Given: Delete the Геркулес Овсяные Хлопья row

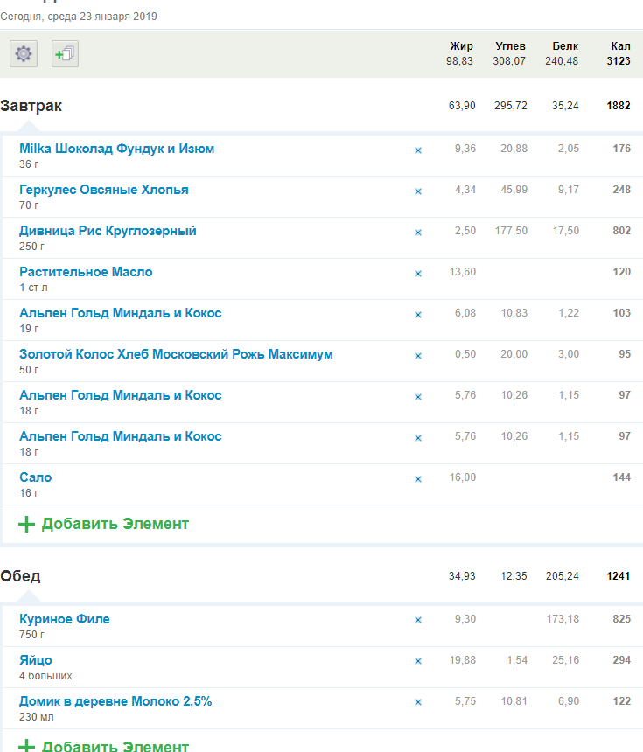Looking at the screenshot, I should tap(417, 191).
